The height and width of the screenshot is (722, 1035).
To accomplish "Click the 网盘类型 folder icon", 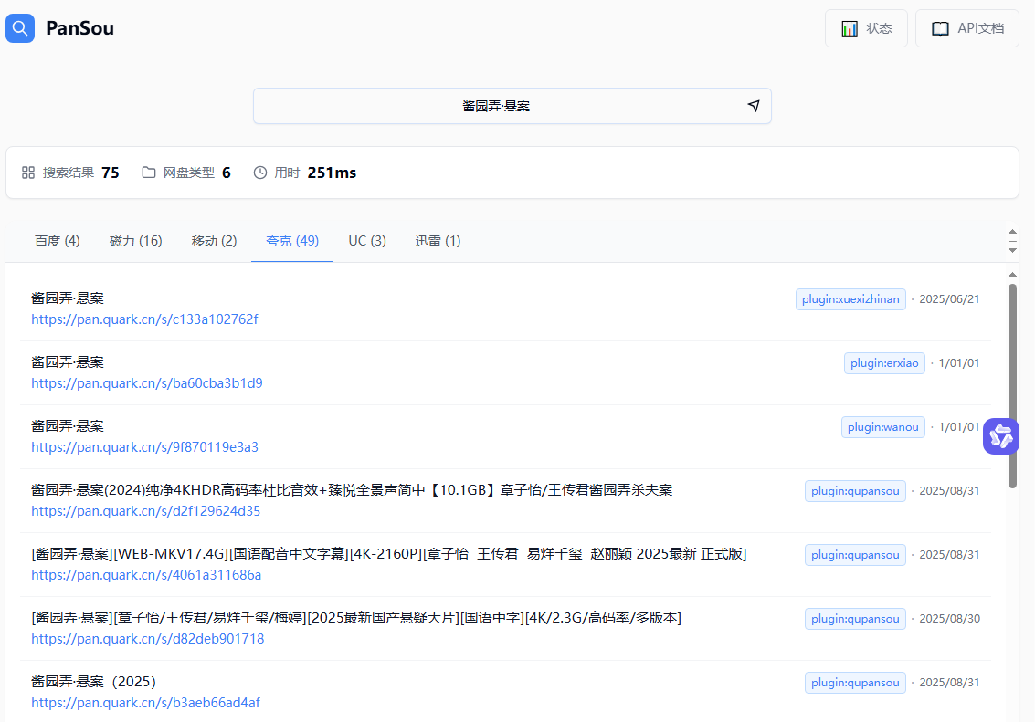I will coord(149,173).
